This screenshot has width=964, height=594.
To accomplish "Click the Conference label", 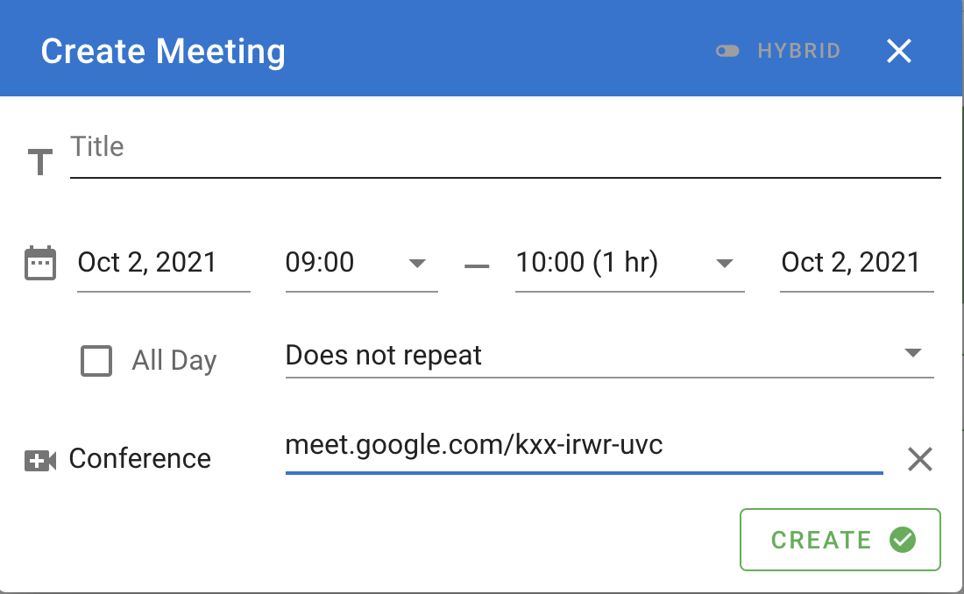I will point(139,459).
